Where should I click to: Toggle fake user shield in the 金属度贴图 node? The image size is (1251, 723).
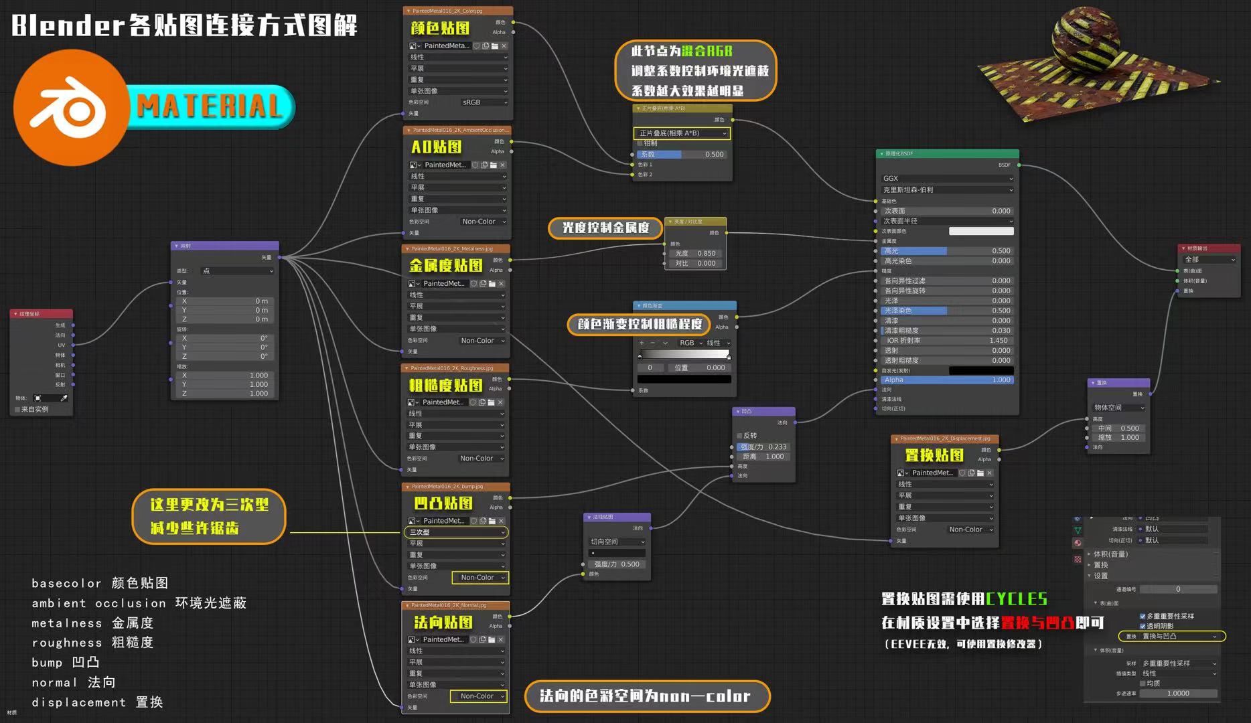473,284
